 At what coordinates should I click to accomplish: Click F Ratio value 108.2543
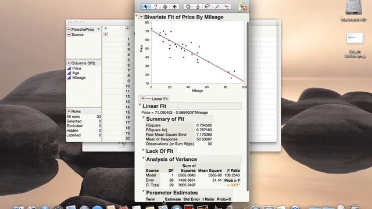pyautogui.click(x=232, y=175)
